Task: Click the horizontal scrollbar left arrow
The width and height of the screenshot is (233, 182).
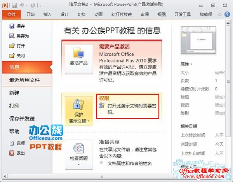Action: (5, 176)
